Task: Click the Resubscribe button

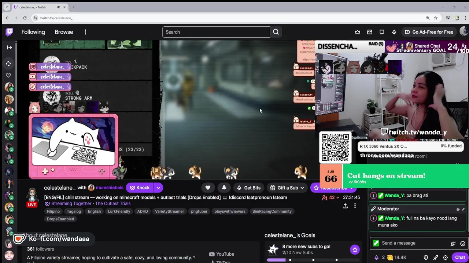Action: click(x=333, y=188)
